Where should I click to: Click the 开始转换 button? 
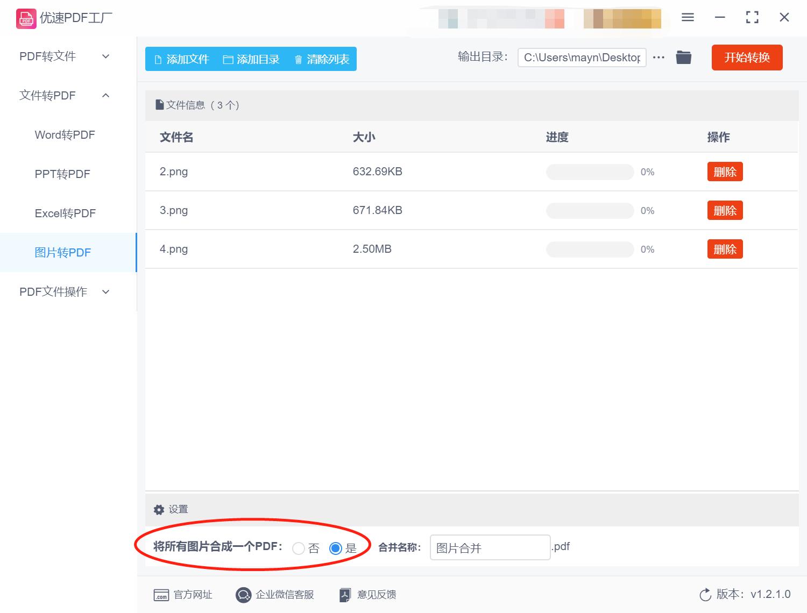point(747,58)
